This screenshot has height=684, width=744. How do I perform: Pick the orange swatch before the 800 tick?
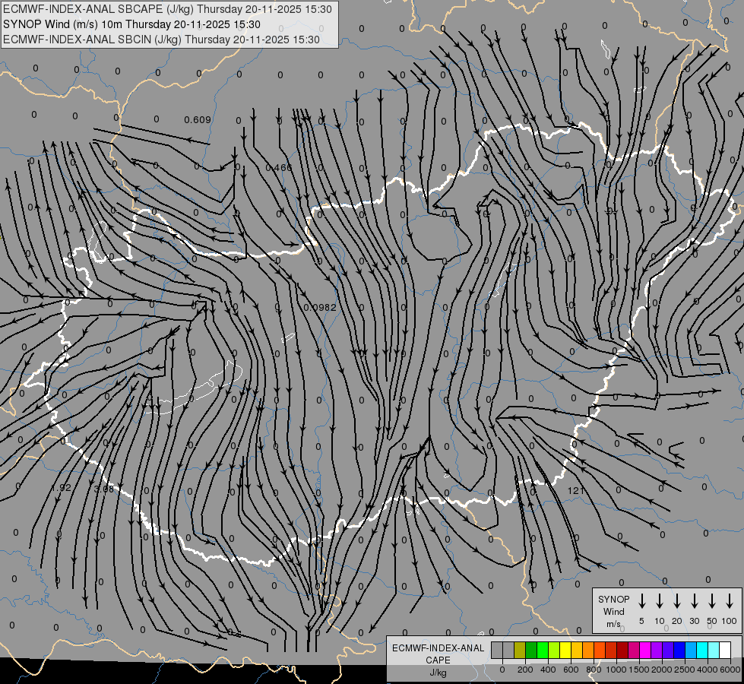[588, 650]
